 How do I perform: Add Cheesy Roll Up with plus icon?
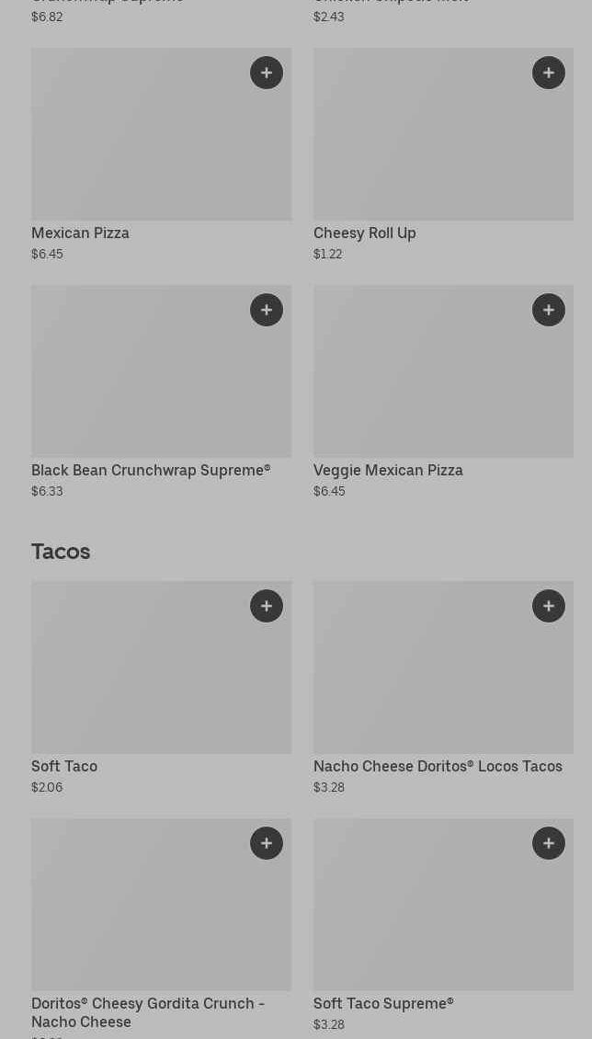[549, 73]
